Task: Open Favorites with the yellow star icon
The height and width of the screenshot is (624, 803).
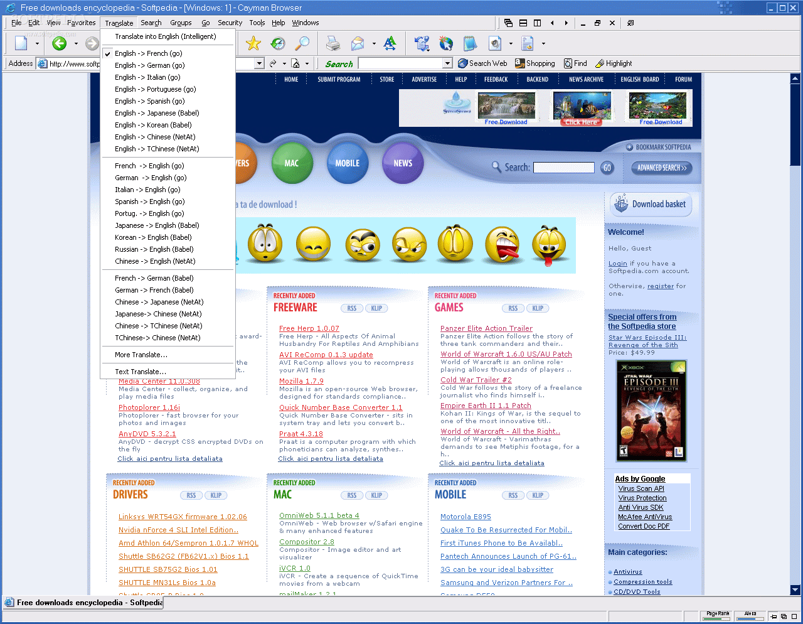Action: (253, 43)
